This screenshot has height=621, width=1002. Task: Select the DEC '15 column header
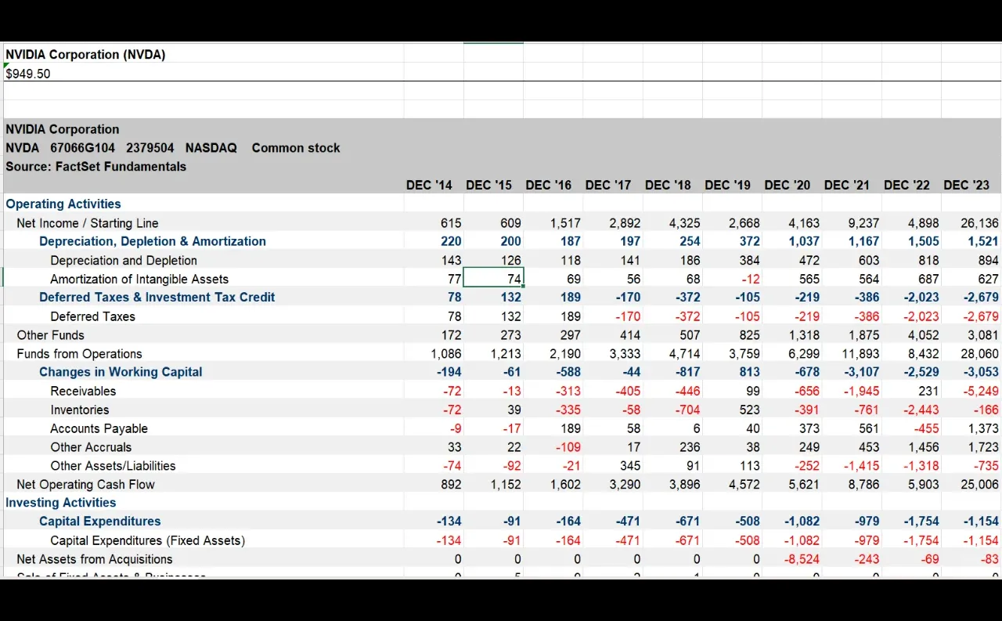point(488,185)
